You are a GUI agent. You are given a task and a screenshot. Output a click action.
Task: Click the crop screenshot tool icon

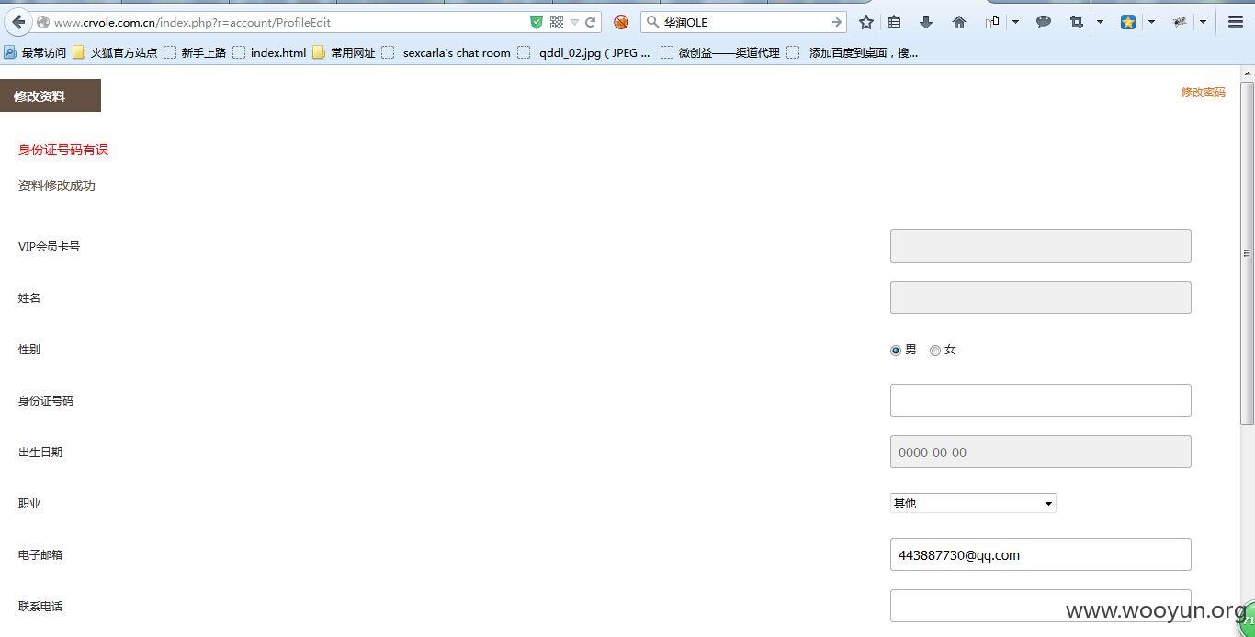click(x=1077, y=22)
